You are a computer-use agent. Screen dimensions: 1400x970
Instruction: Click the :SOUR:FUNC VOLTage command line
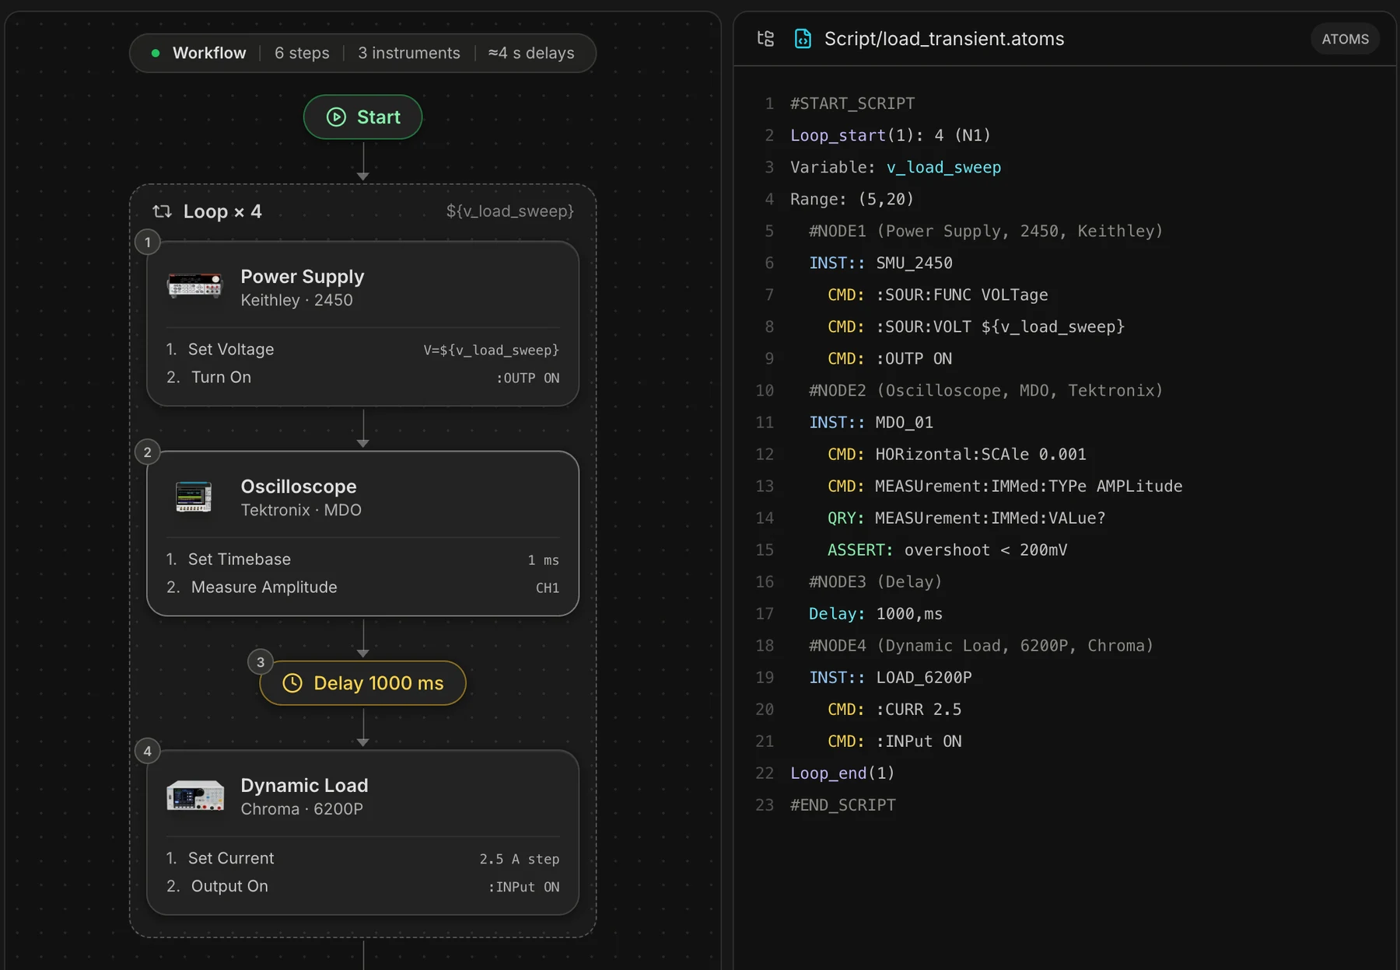[938, 295]
